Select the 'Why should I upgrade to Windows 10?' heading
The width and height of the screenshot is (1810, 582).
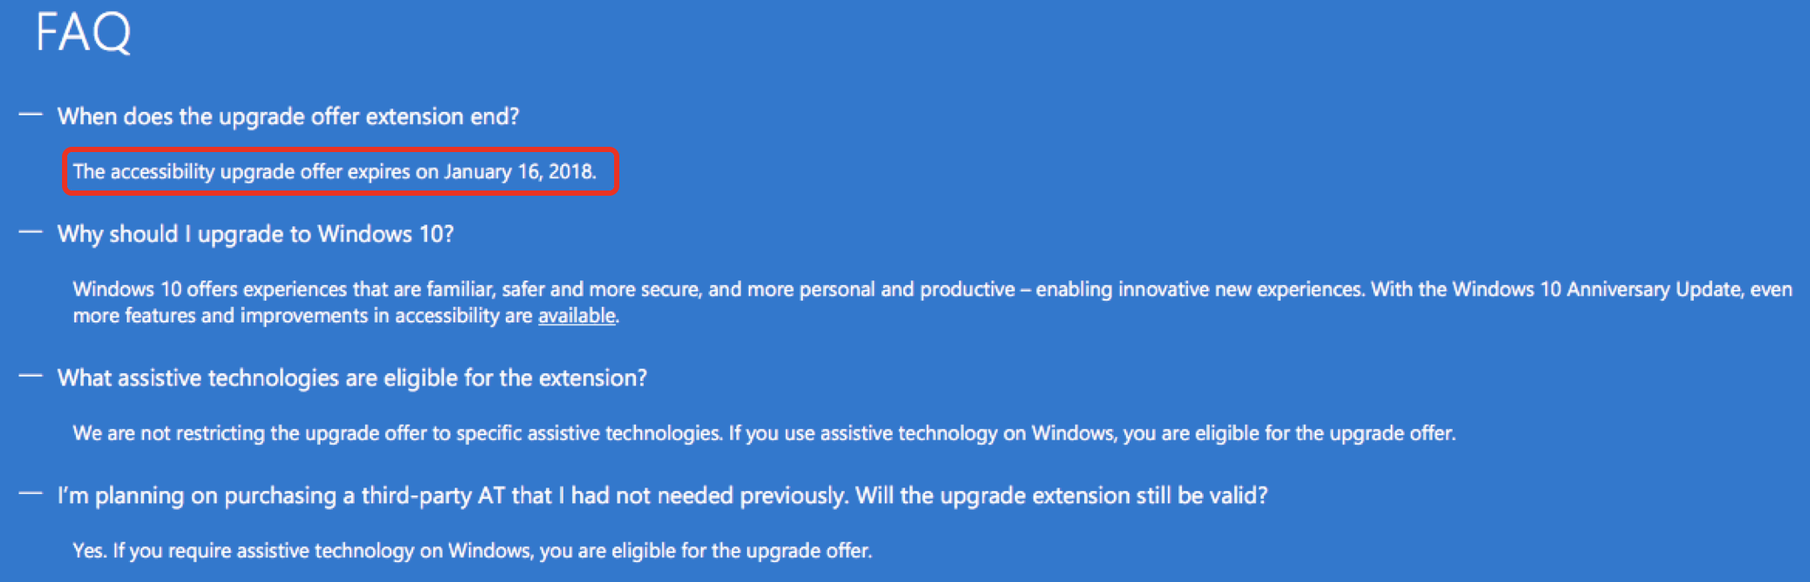255,234
